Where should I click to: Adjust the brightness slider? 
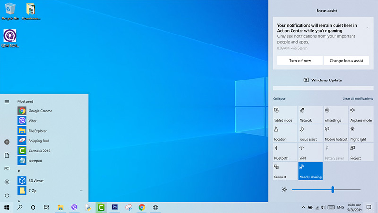point(333,189)
